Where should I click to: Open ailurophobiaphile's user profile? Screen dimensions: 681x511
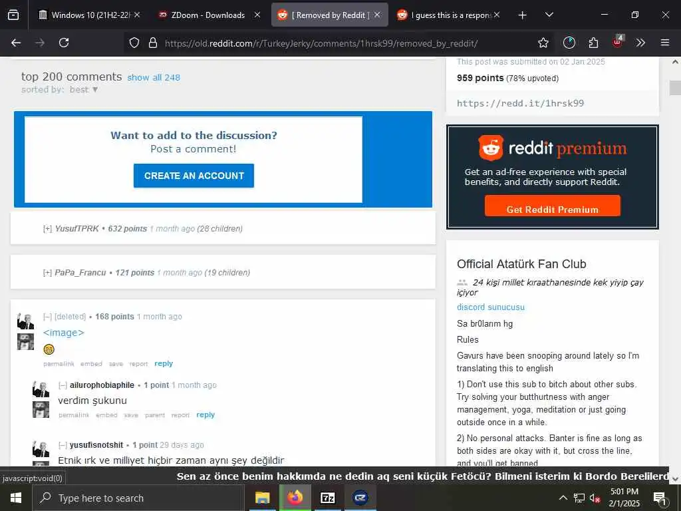pos(102,385)
